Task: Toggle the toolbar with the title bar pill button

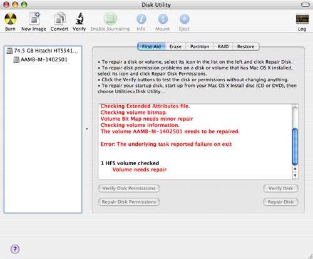Action: click(x=305, y=4)
